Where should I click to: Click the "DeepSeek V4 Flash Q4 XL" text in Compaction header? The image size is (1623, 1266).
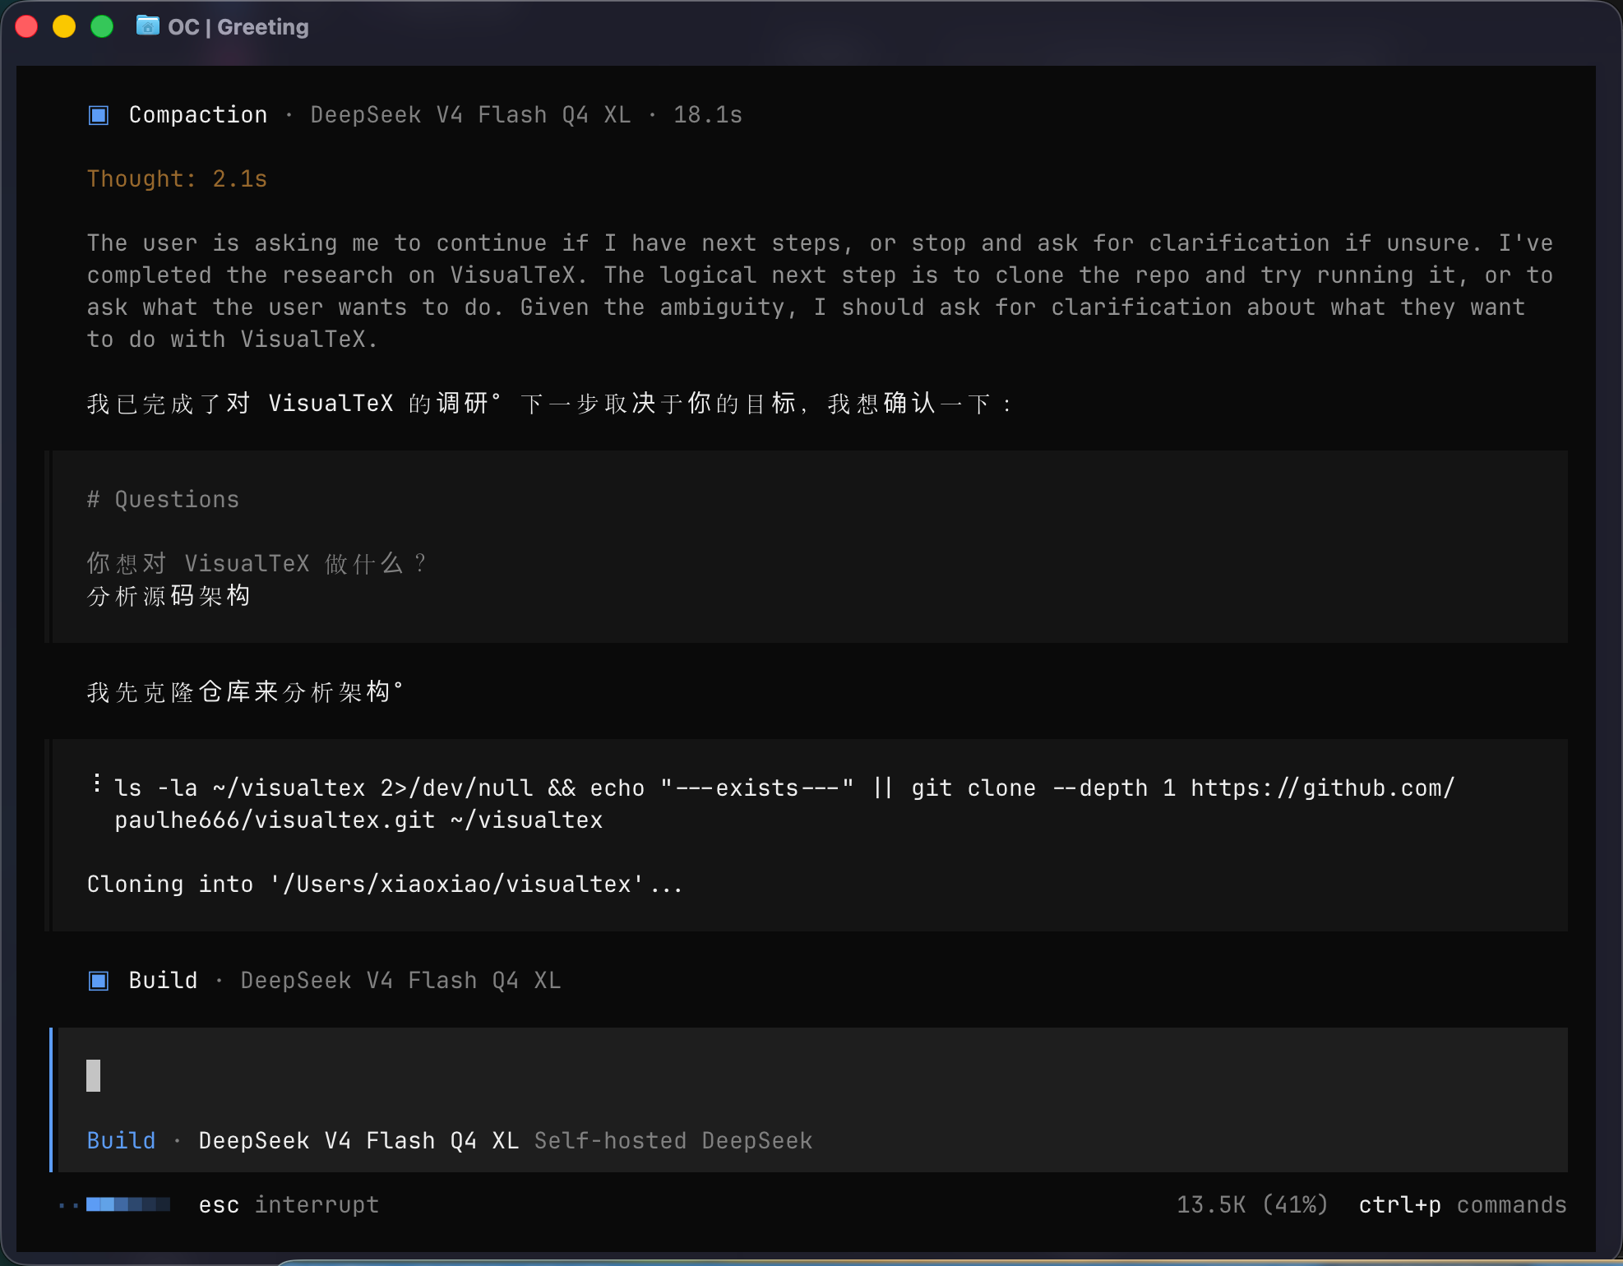470,115
